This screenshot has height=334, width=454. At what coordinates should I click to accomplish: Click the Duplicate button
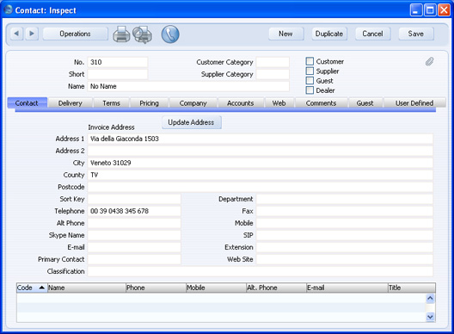pos(329,34)
